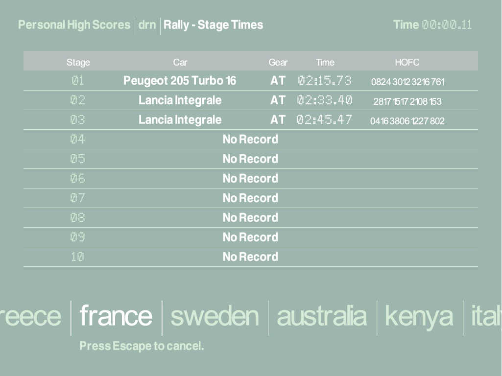Click the Time counter in the header

432,25
